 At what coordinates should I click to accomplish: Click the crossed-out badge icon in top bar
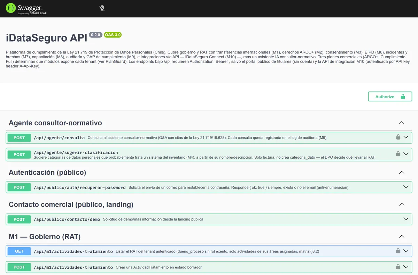(102, 8)
